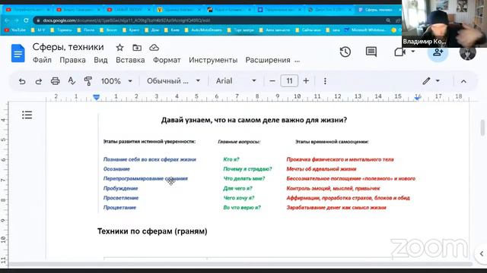Image resolution: width=487 pixels, height=273 pixels.
Task: Click the text Процветание
Action: (x=119, y=207)
